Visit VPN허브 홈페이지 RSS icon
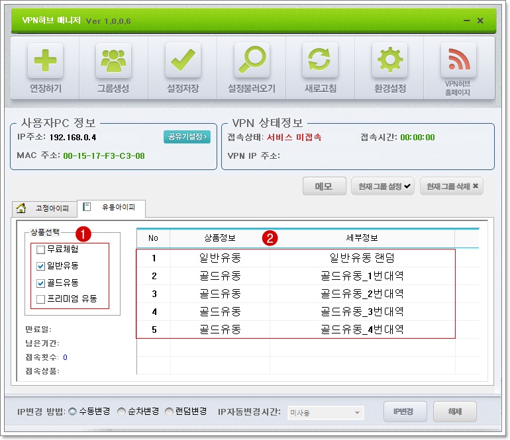Viewport: 510px width, 440px height. [x=458, y=61]
